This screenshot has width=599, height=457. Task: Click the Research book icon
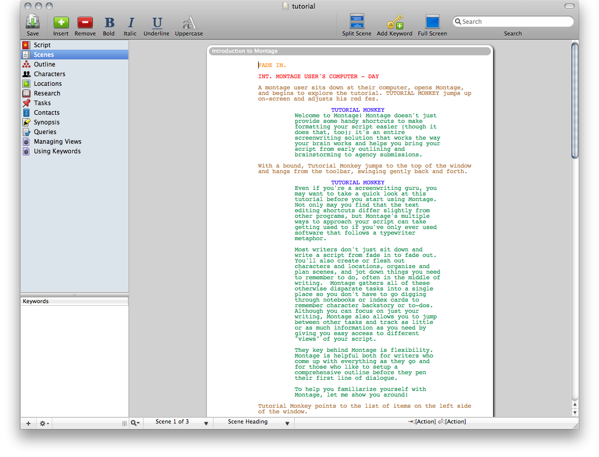point(26,93)
